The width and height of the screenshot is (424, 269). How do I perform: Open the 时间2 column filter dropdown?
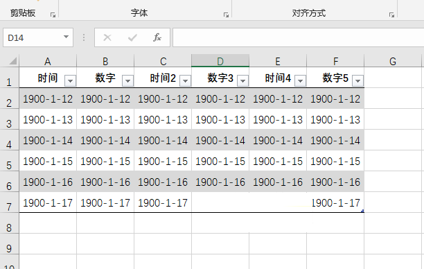[x=186, y=80]
